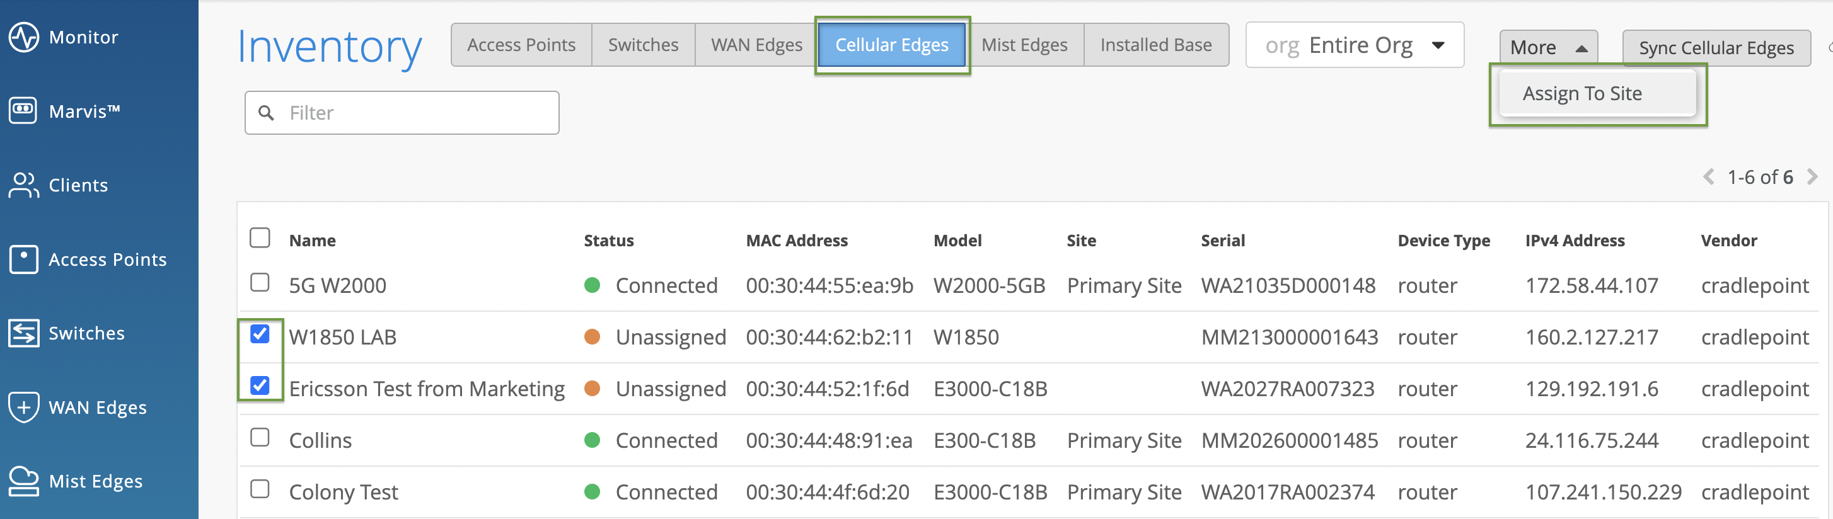
Task: Toggle the select-all header checkbox
Action: (260, 237)
